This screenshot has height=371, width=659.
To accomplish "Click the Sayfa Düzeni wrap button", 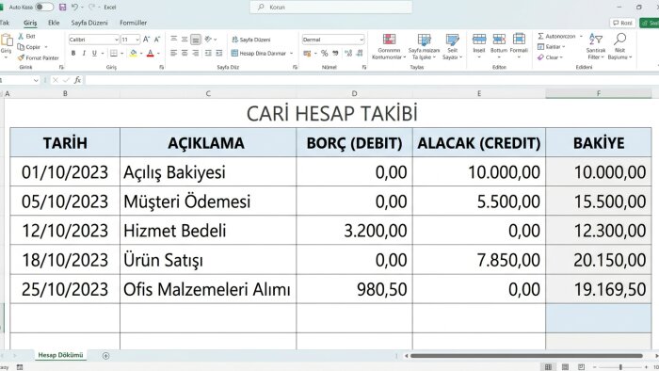I will coord(251,40).
